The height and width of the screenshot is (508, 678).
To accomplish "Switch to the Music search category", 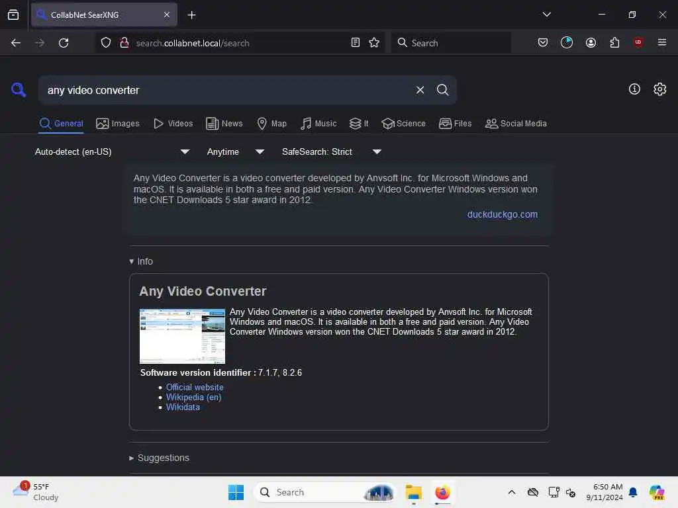I will (318, 124).
